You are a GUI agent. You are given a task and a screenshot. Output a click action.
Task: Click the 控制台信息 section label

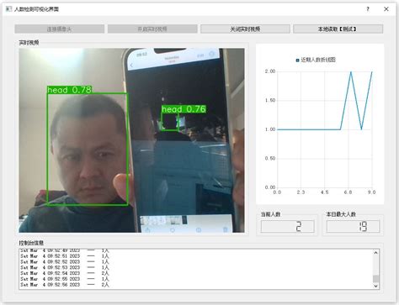click(x=31, y=243)
